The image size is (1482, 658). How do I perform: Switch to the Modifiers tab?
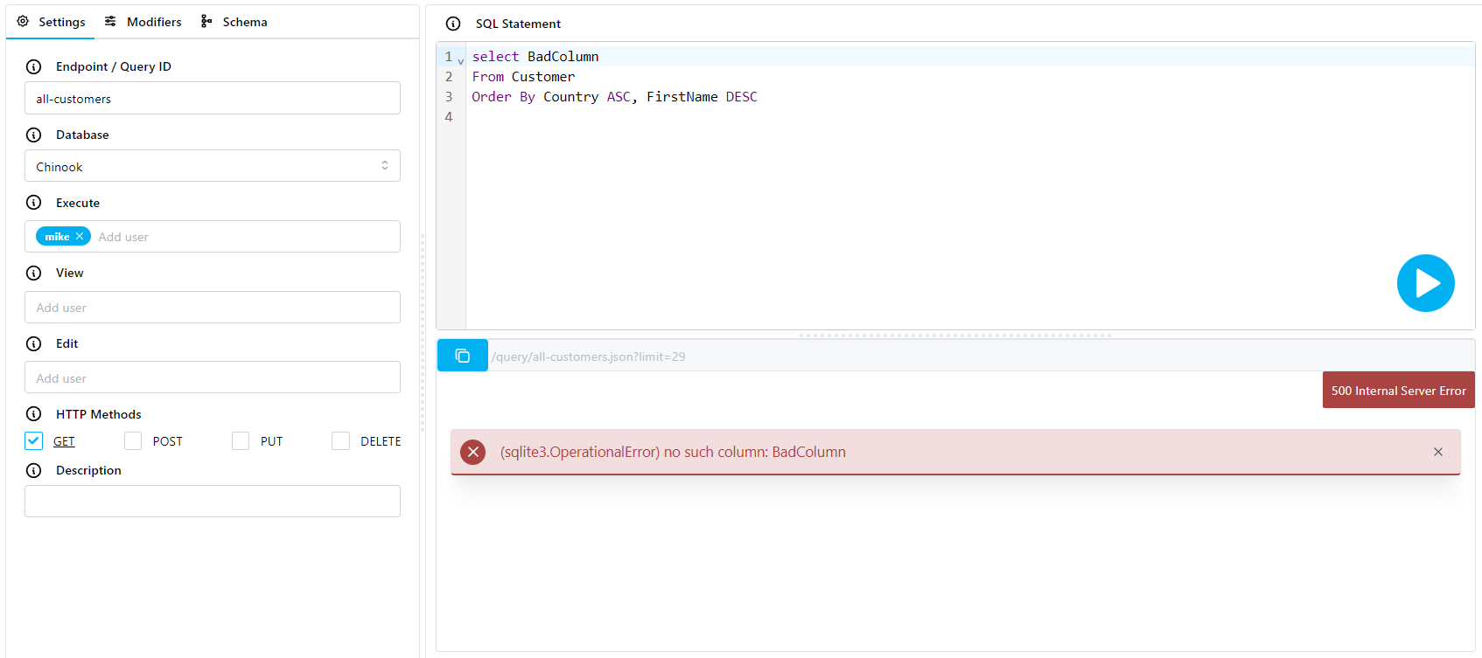(143, 22)
